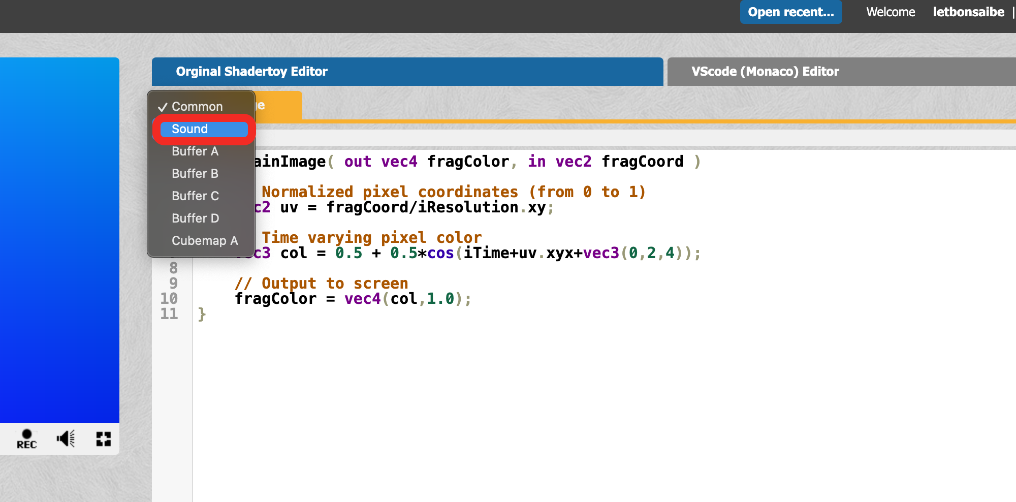1016x502 pixels.
Task: Switch to the Orginal Shadertoy Editor tab
Action: coord(407,72)
